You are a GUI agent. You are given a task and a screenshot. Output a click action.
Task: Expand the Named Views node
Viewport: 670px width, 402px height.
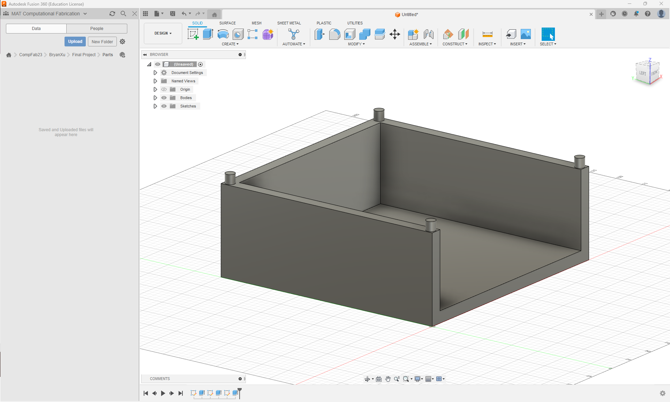coord(155,81)
